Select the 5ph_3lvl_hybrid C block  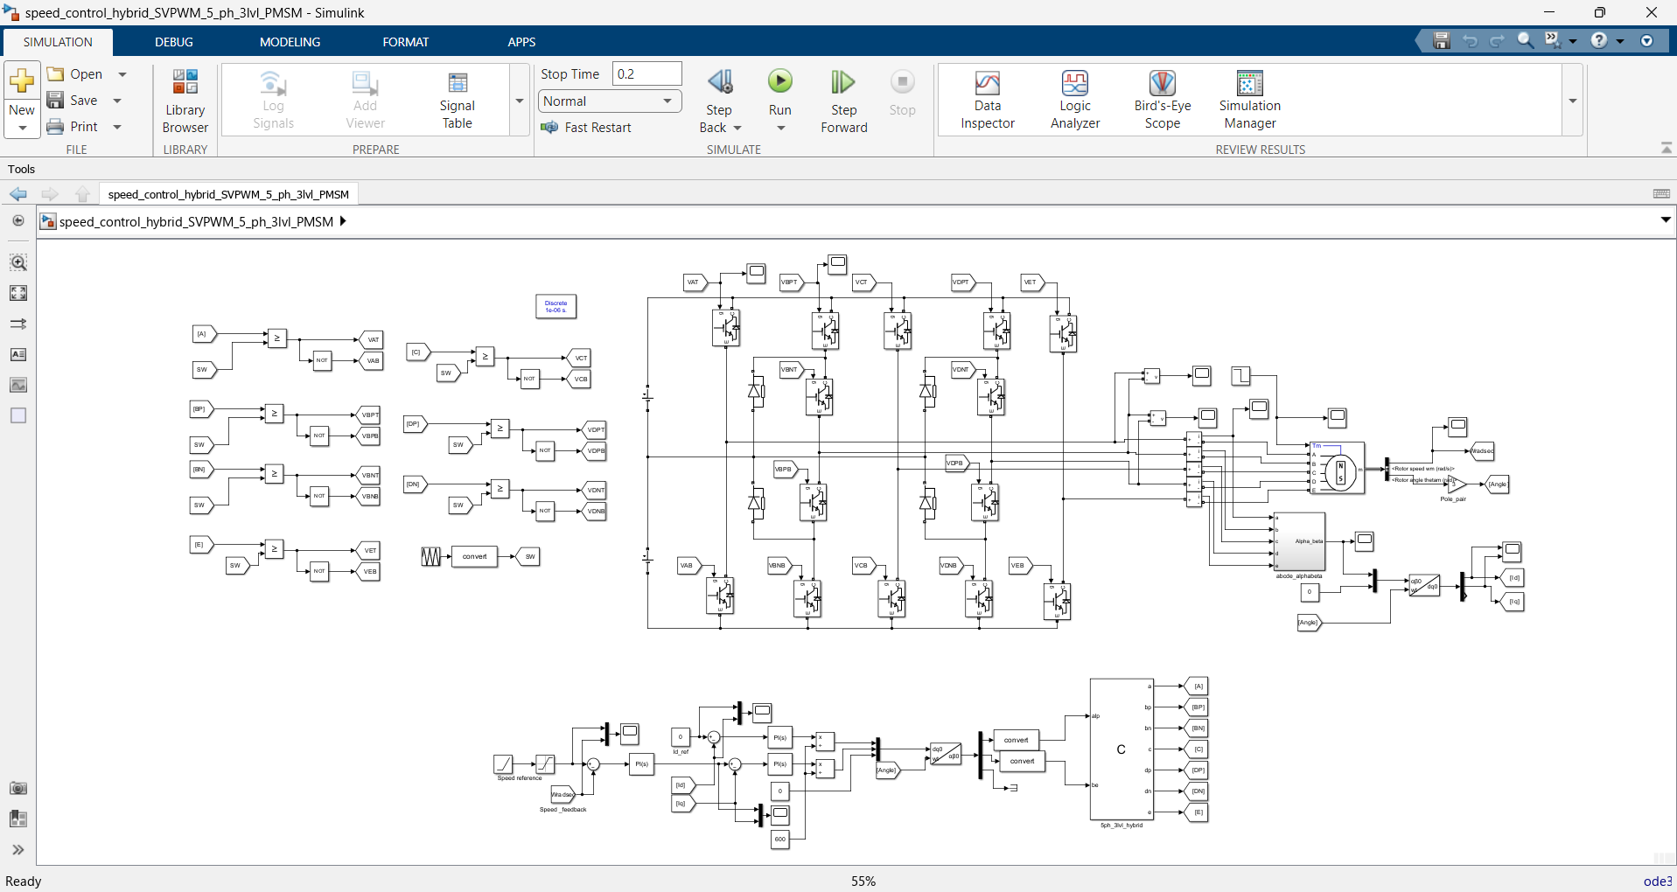[1121, 749]
